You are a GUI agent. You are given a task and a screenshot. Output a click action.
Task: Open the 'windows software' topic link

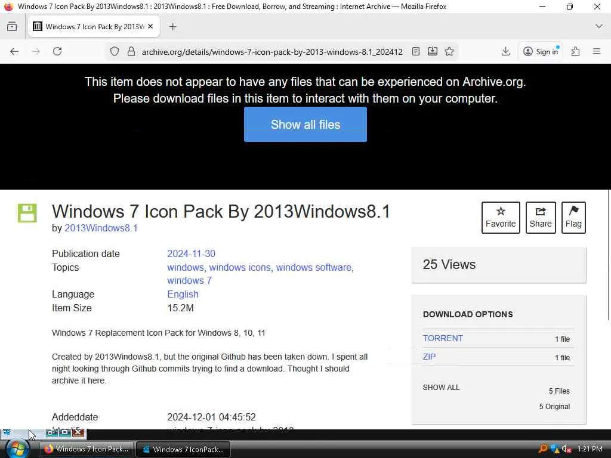(x=314, y=268)
